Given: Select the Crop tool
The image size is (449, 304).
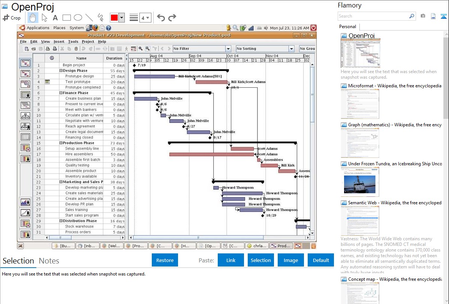Looking at the screenshot, I should 12,18.
